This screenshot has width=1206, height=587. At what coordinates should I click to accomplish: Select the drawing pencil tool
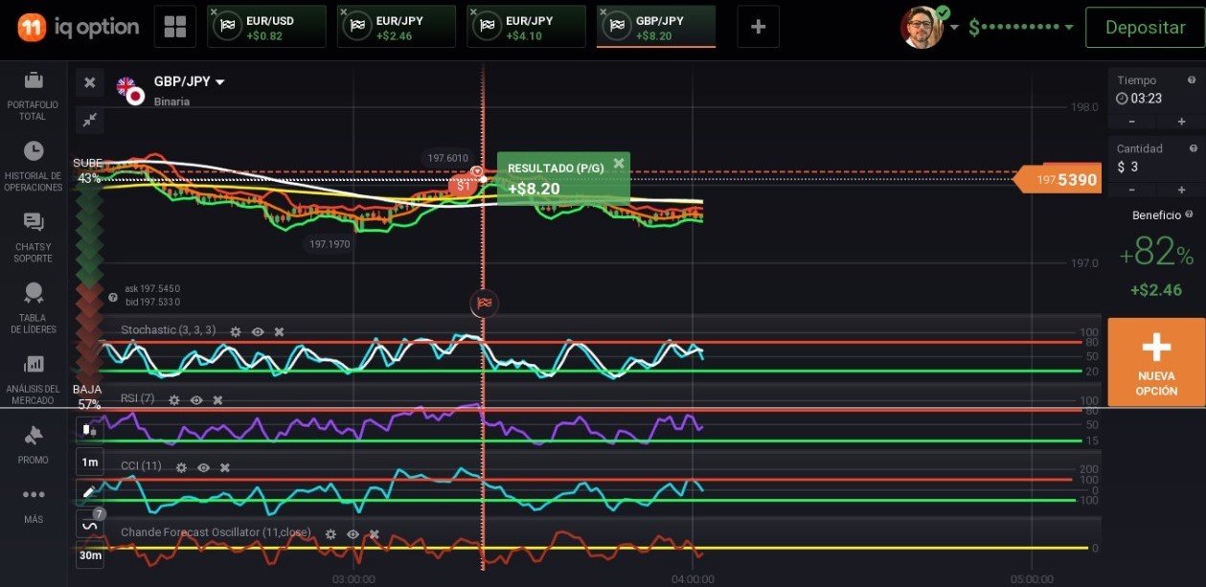89,492
